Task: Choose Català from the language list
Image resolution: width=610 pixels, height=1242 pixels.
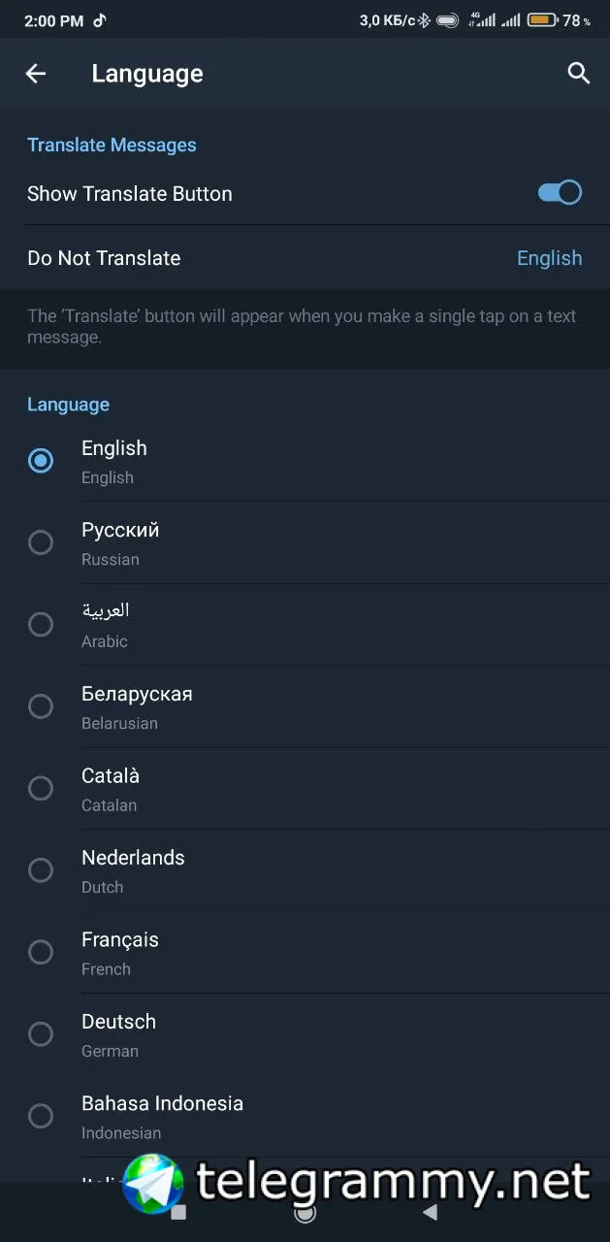Action: 111,788
